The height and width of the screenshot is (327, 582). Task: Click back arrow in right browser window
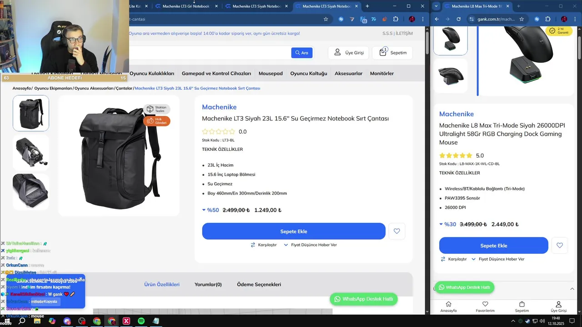(436, 19)
